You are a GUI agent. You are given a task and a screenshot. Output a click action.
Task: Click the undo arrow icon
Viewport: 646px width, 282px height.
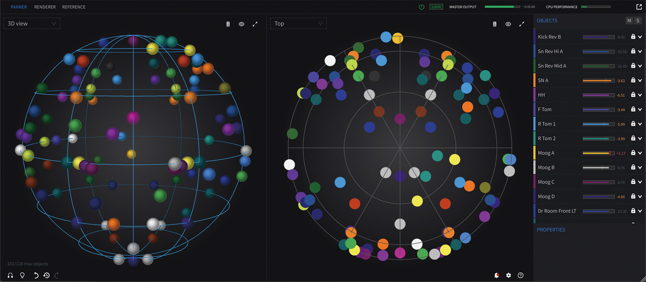coord(36,275)
